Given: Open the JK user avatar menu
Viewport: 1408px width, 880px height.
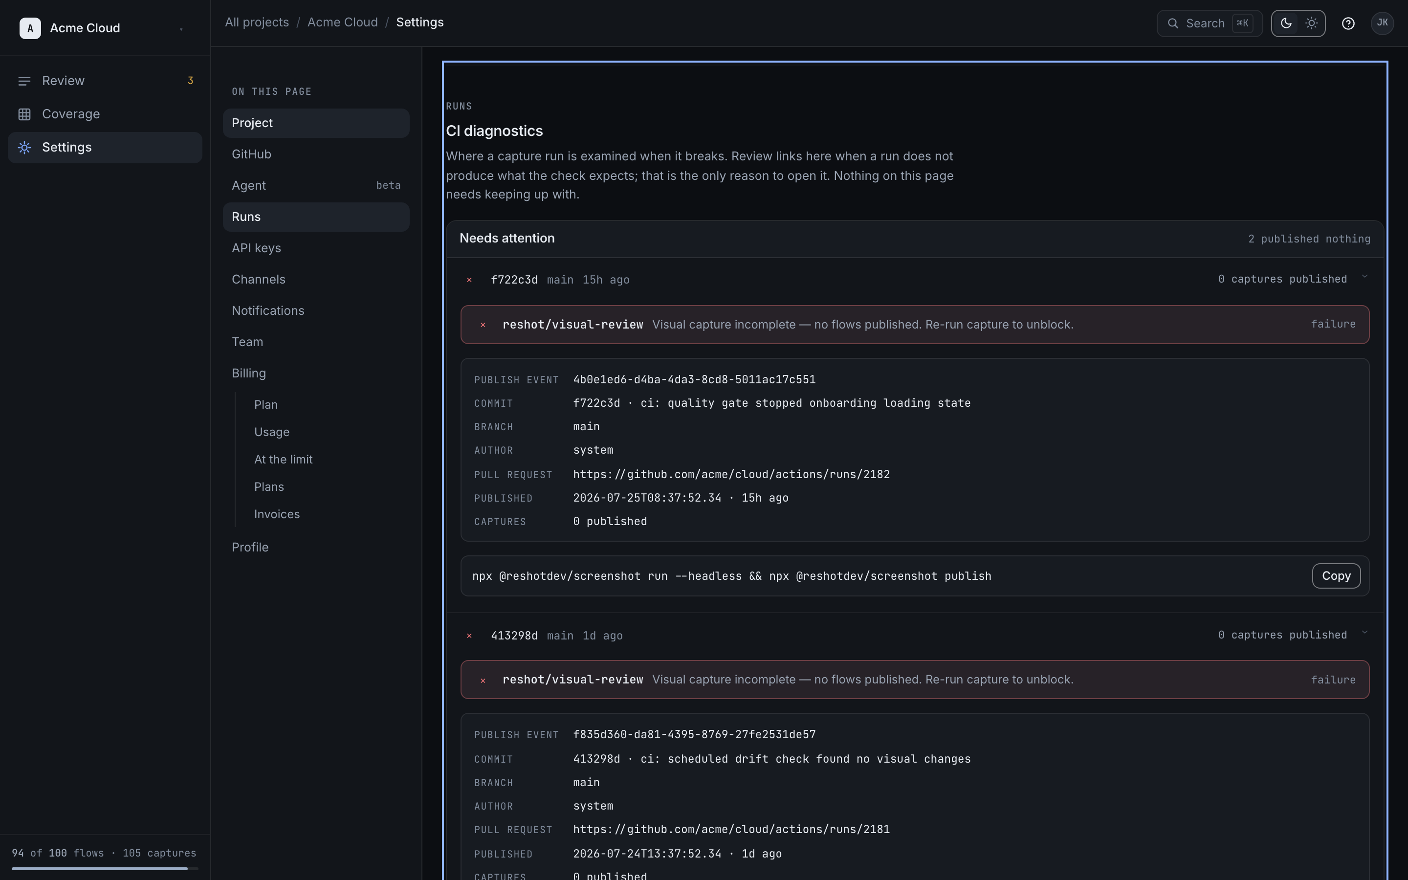Looking at the screenshot, I should click(x=1383, y=23).
